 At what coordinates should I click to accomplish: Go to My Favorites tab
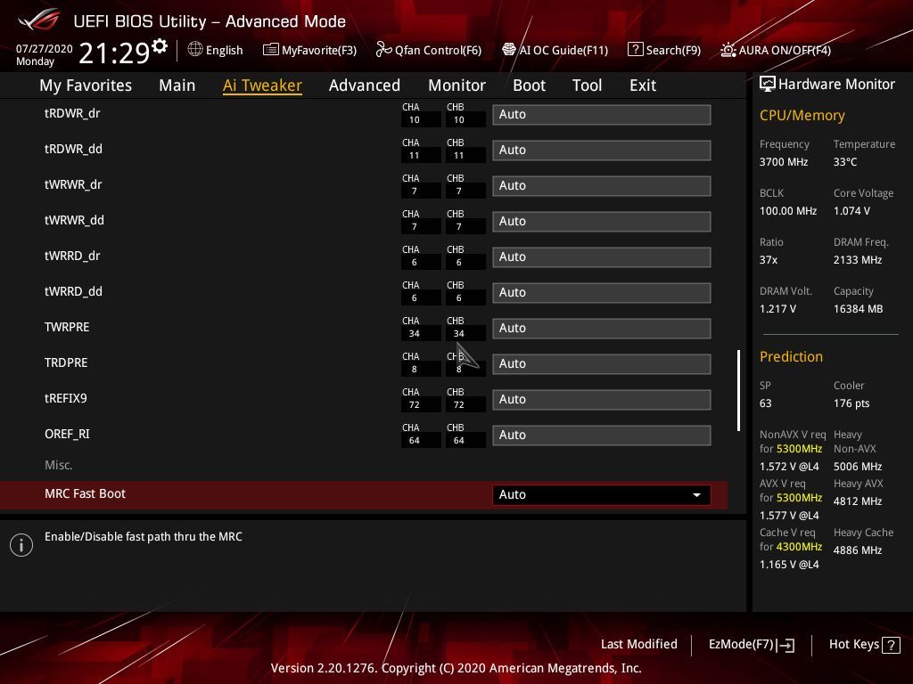pyautogui.click(x=86, y=85)
